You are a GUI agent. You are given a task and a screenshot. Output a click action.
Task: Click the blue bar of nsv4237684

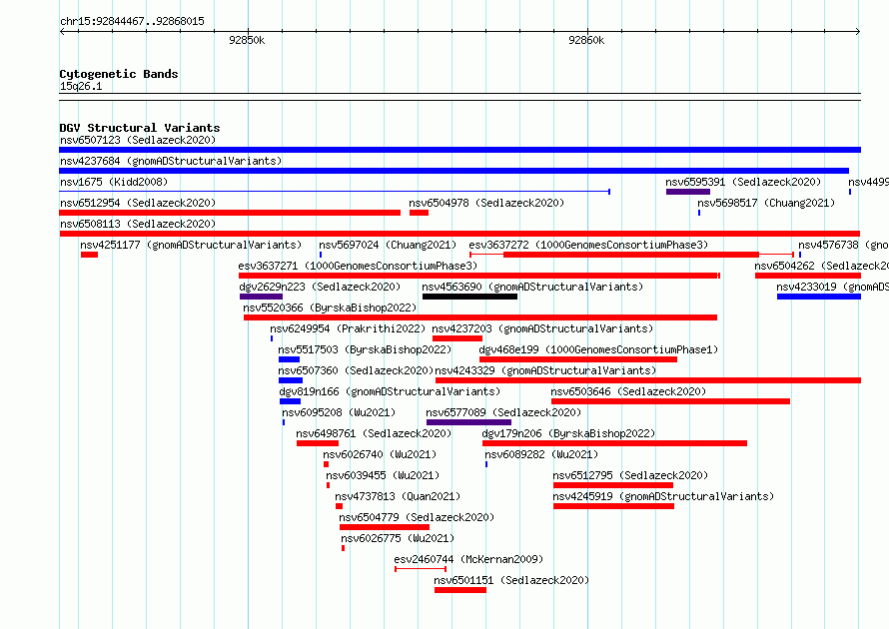(x=454, y=171)
